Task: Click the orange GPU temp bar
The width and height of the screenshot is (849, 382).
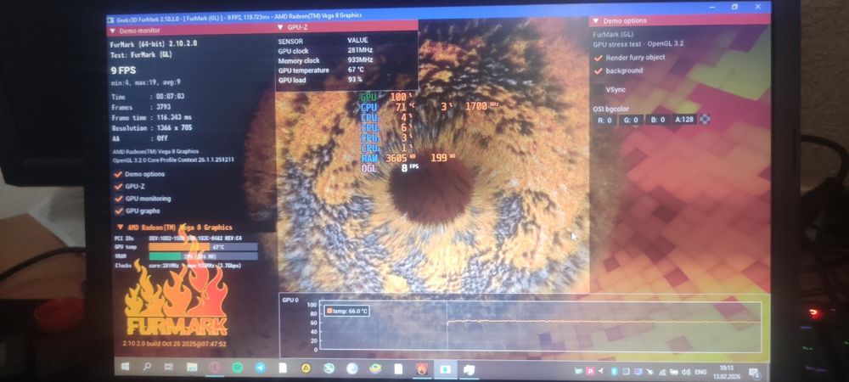Action: pos(178,247)
